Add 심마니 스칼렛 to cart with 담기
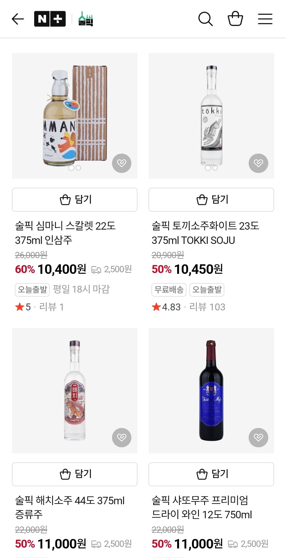 (75, 200)
